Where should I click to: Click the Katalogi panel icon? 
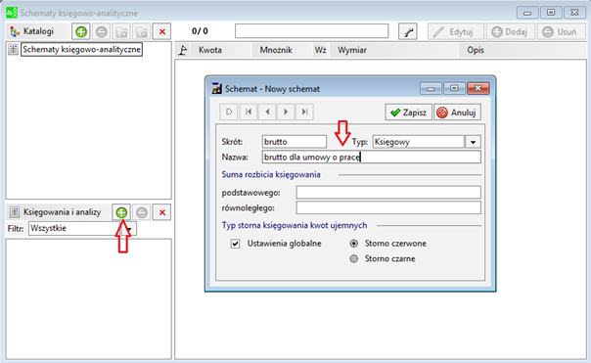click(15, 31)
